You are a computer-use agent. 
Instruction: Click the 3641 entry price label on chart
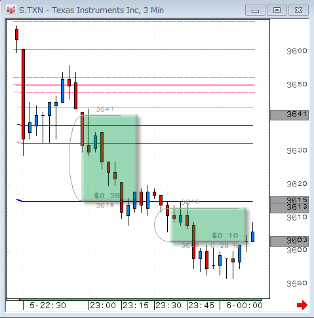coord(105,109)
